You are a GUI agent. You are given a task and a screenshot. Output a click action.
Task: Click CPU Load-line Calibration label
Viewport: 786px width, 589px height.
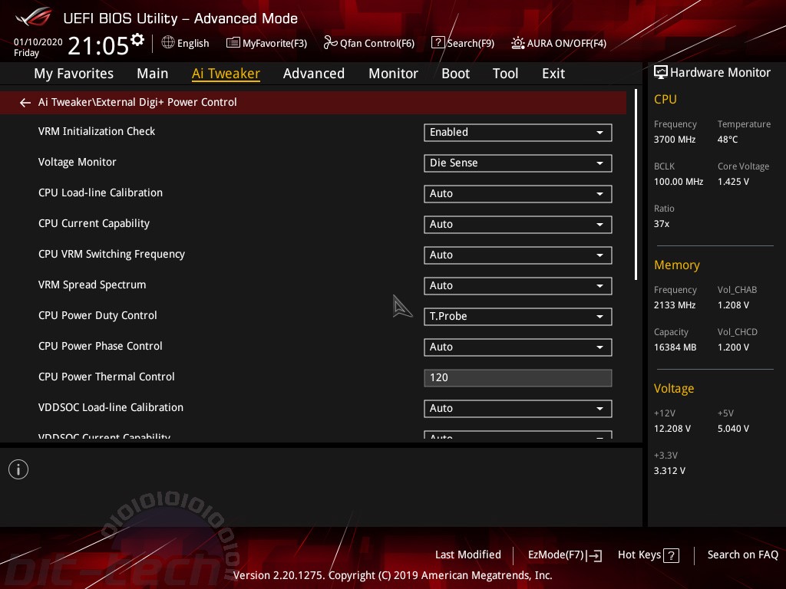tap(101, 192)
